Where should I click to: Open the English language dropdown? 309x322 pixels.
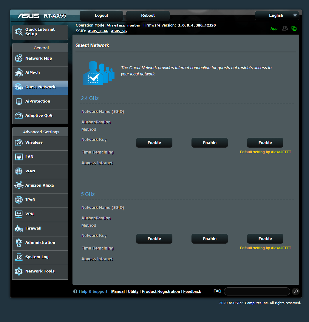click(x=277, y=16)
